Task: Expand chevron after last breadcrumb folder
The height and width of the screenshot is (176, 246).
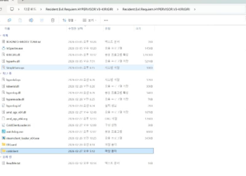Action: [x=195, y=9]
